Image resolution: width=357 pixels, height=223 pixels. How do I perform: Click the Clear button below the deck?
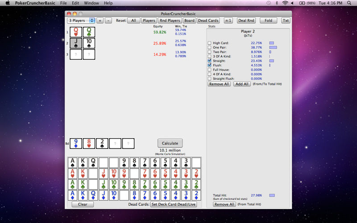[x=83, y=204]
